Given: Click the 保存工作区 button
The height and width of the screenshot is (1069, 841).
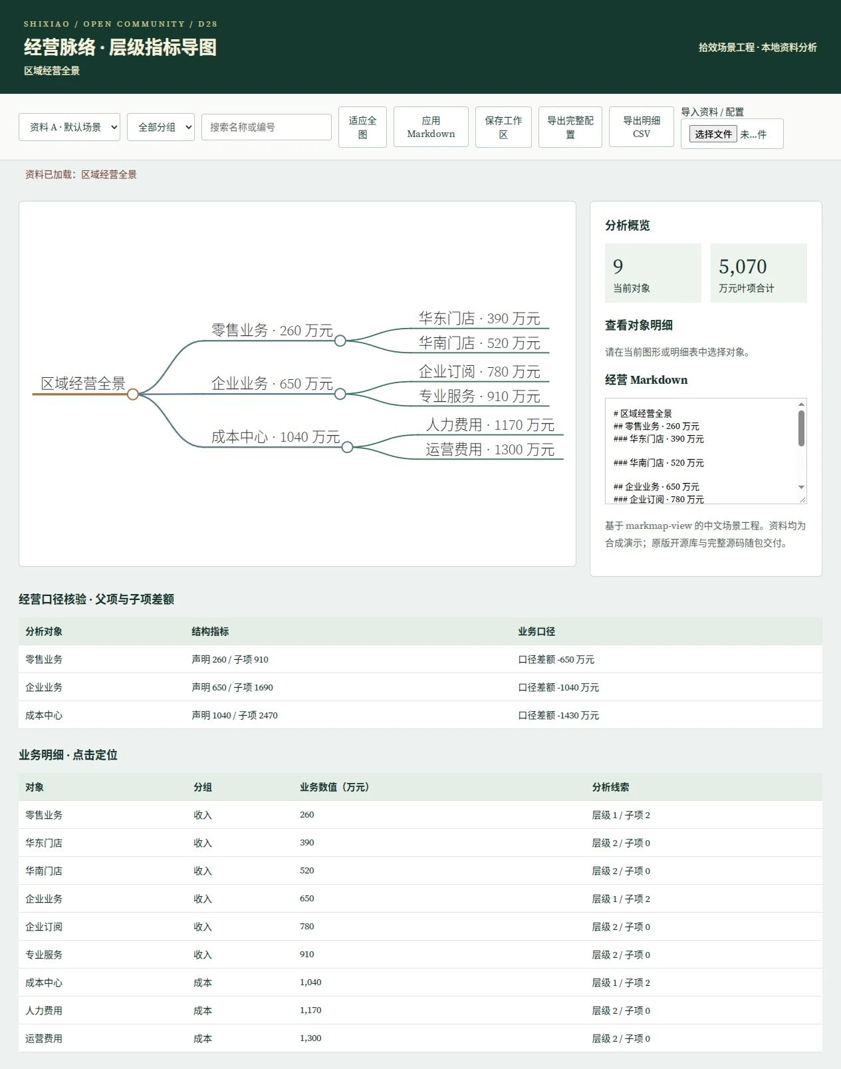Looking at the screenshot, I should click(503, 127).
